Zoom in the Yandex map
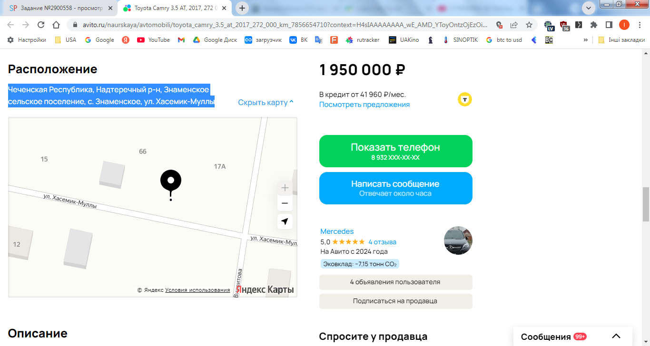The image size is (650, 346). click(x=285, y=188)
